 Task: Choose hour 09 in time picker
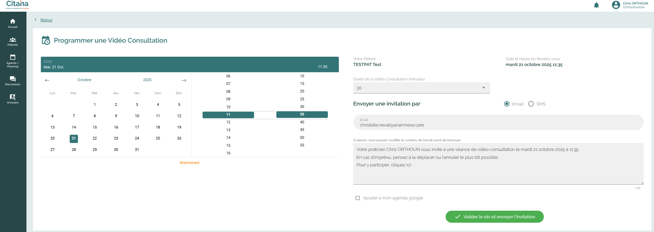228,99
